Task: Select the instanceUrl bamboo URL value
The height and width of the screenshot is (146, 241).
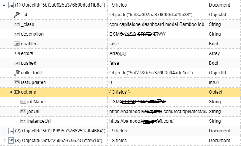Action: coord(141,121)
